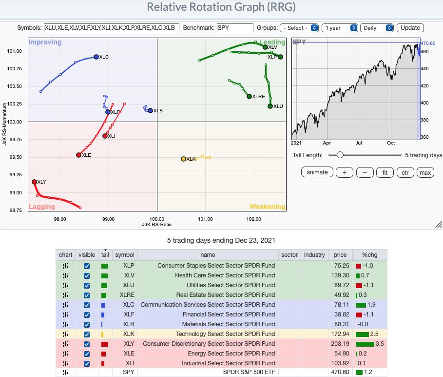
Task: Sort table by %chg column
Action: point(369,255)
